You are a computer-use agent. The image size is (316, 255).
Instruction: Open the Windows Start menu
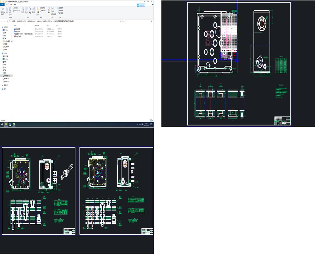[2, 125]
